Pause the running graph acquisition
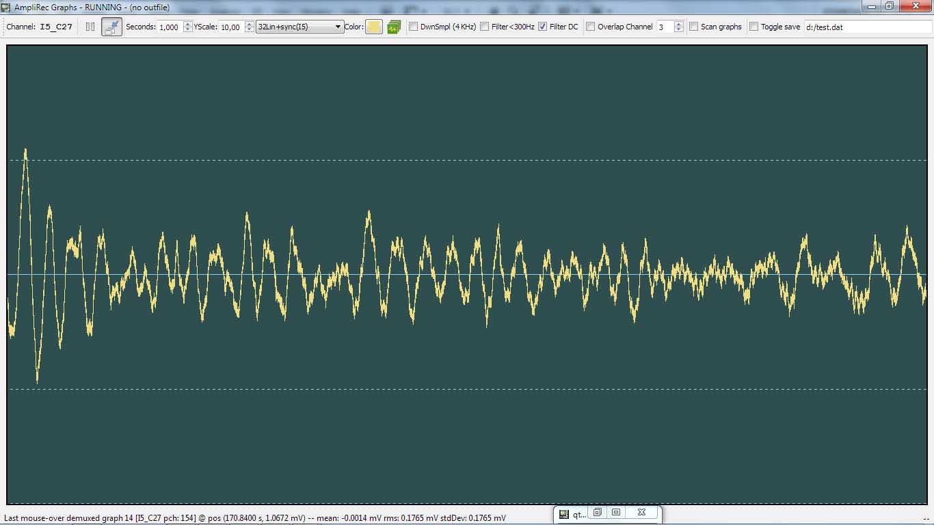 90,27
